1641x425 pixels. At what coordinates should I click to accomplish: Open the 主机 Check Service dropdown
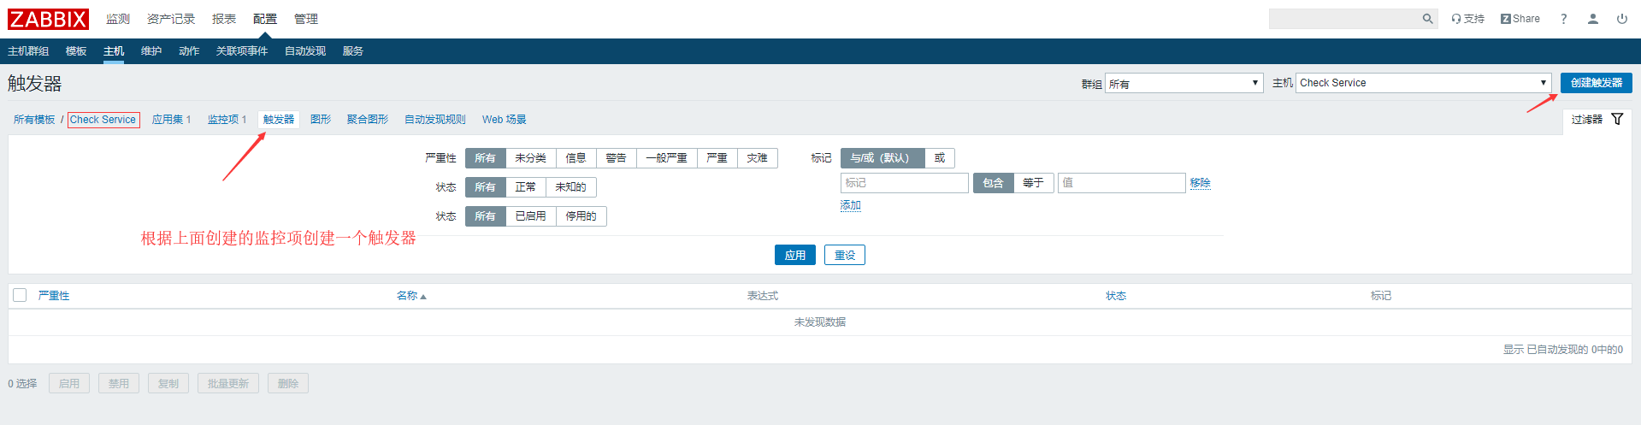pos(1423,83)
